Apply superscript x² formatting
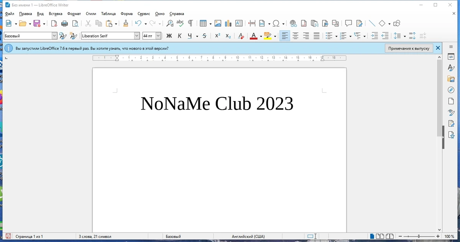This screenshot has height=242, width=460. [217, 36]
